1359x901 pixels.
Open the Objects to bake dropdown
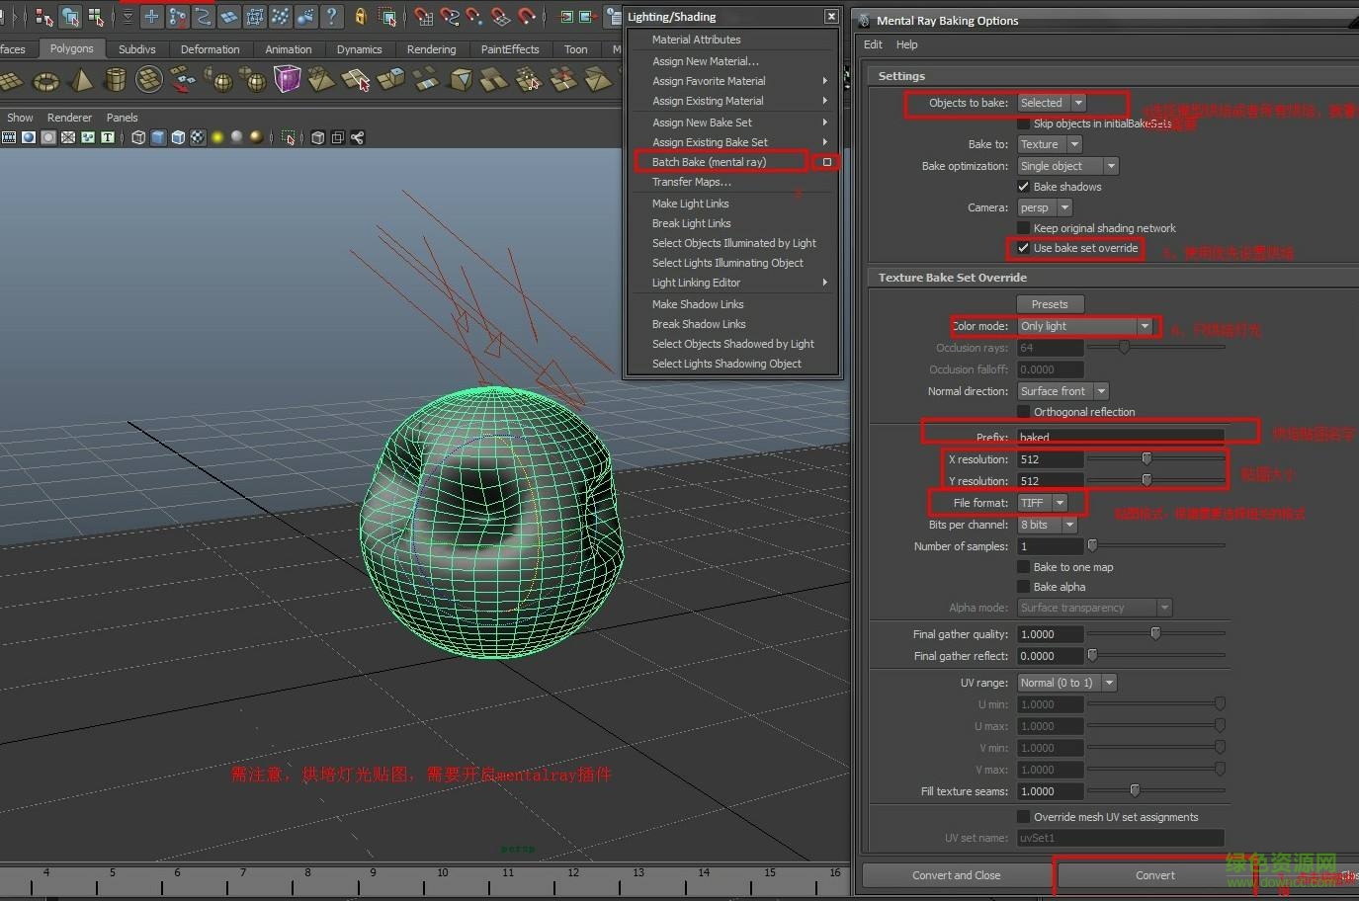click(x=1077, y=102)
